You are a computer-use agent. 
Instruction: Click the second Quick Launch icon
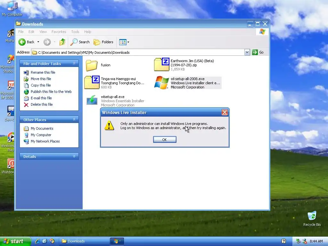click(45, 241)
